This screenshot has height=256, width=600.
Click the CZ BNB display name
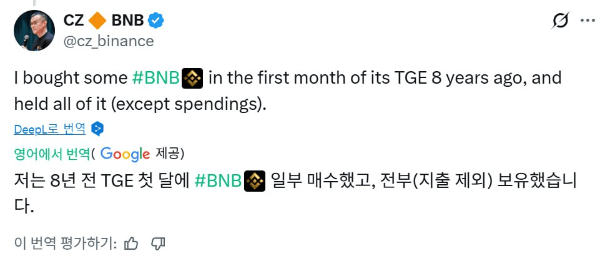coord(72,21)
